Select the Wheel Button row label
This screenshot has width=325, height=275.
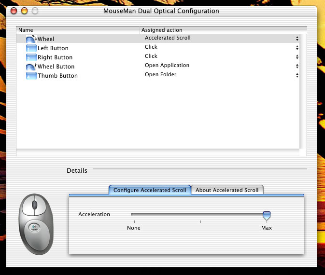click(56, 67)
